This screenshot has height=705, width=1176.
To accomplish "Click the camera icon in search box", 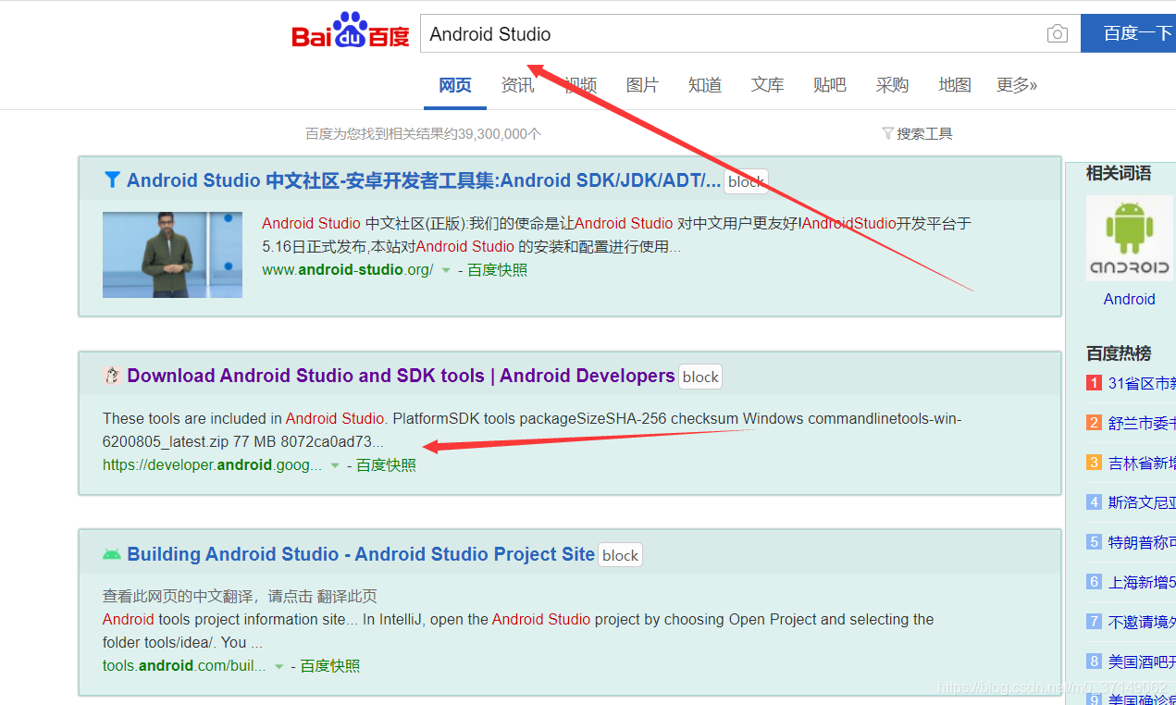I will 1057,33.
